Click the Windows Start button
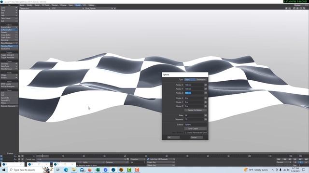 click(4, 170)
